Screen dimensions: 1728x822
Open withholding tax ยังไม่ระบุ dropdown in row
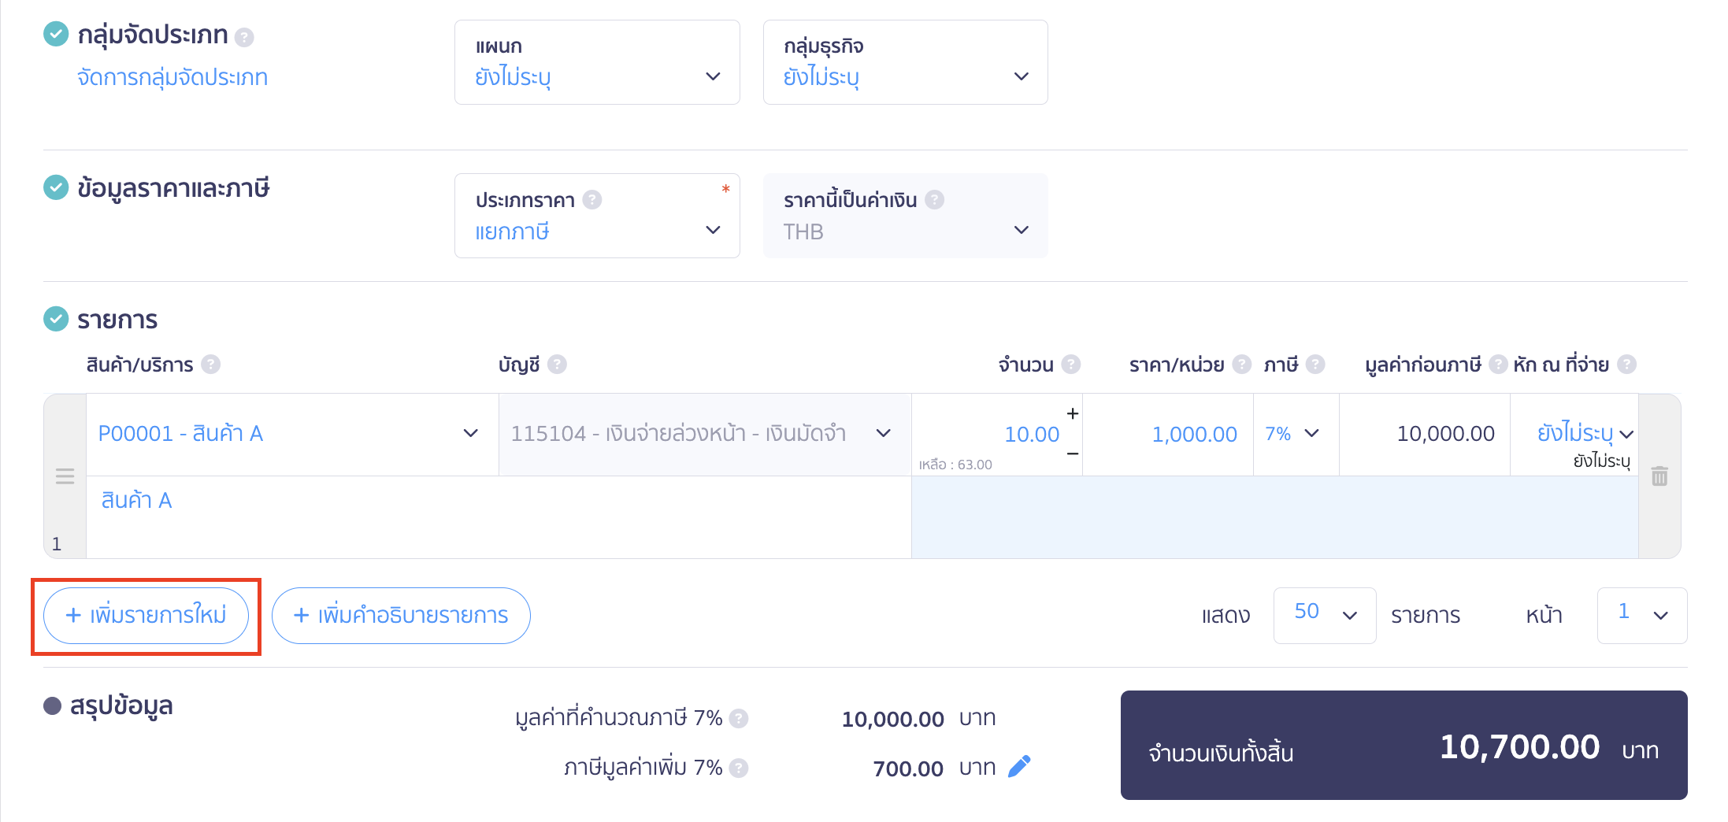click(x=1585, y=433)
